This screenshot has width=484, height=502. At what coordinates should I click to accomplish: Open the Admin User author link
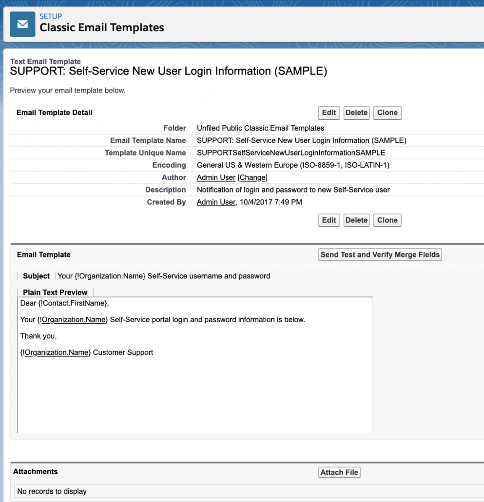(216, 177)
